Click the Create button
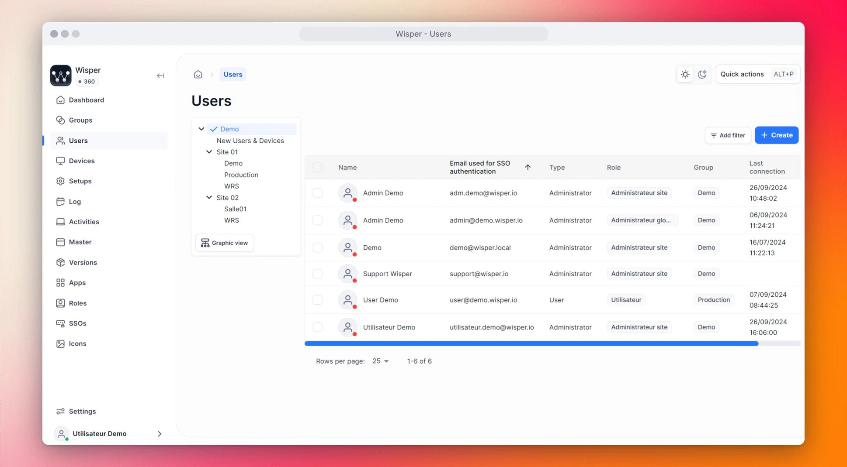This screenshot has width=847, height=467. coord(776,135)
